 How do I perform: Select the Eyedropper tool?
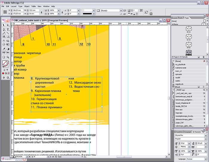point(4,49)
